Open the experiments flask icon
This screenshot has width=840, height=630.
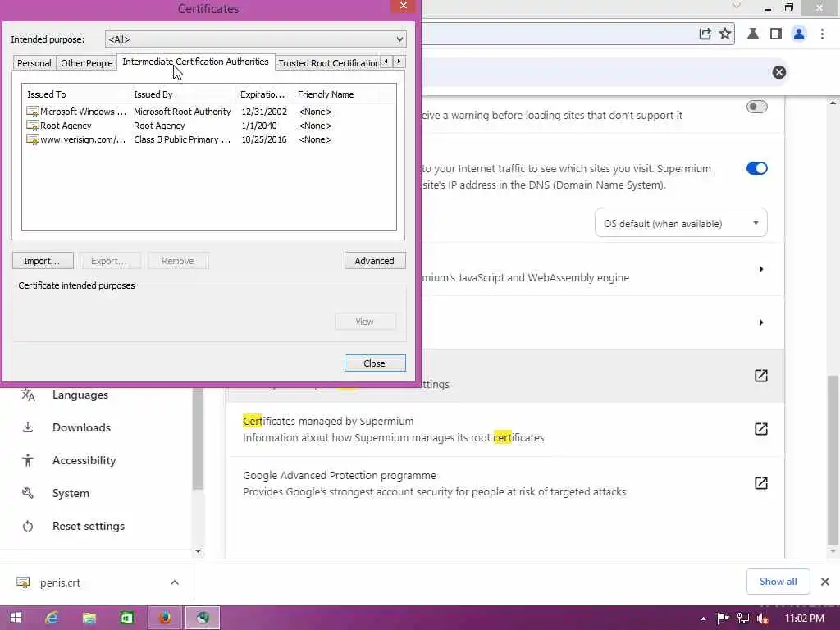(x=753, y=34)
